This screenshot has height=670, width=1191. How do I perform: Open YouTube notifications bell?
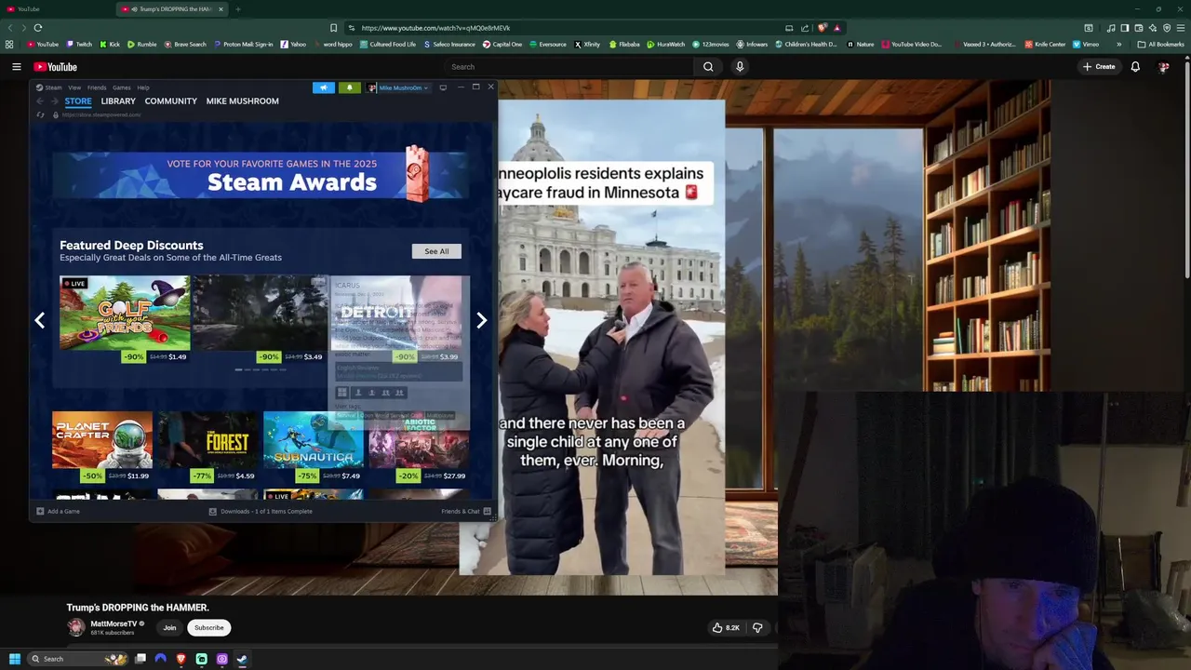(x=1135, y=67)
